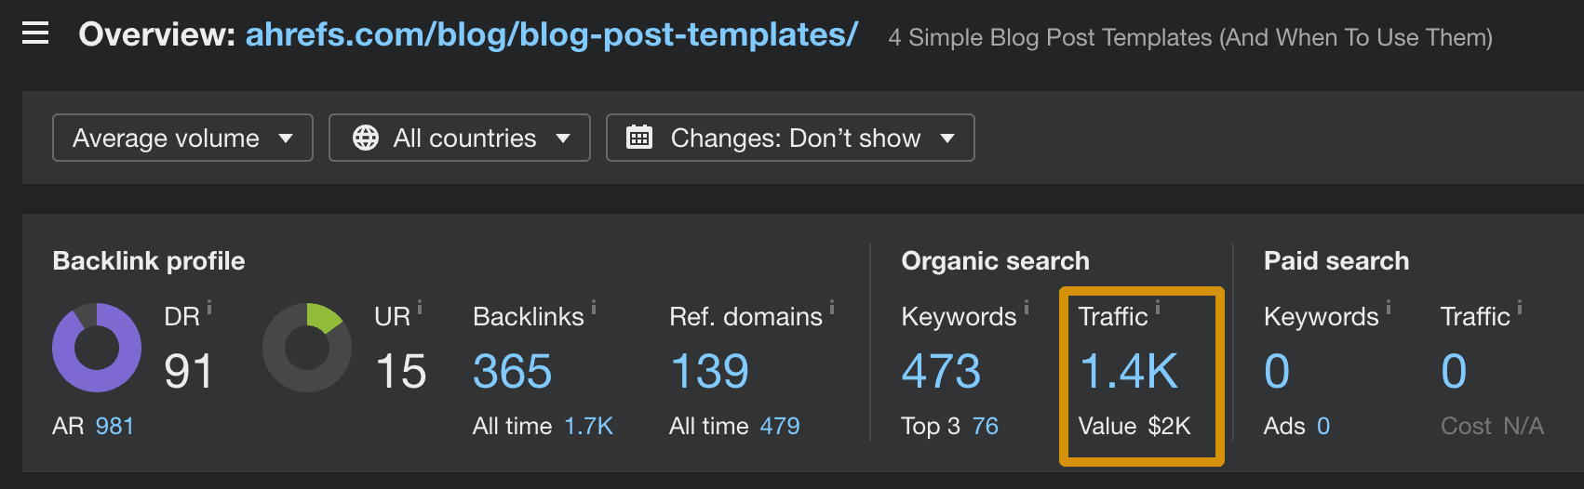The height and width of the screenshot is (489, 1584).
Task: Click the paid Keywords info icon
Action: point(1389,306)
